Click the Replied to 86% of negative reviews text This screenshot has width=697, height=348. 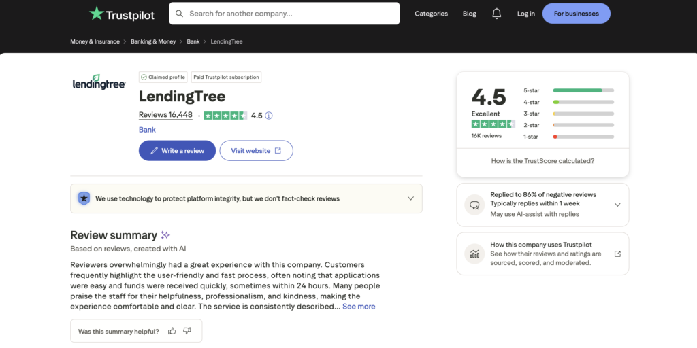(543, 194)
